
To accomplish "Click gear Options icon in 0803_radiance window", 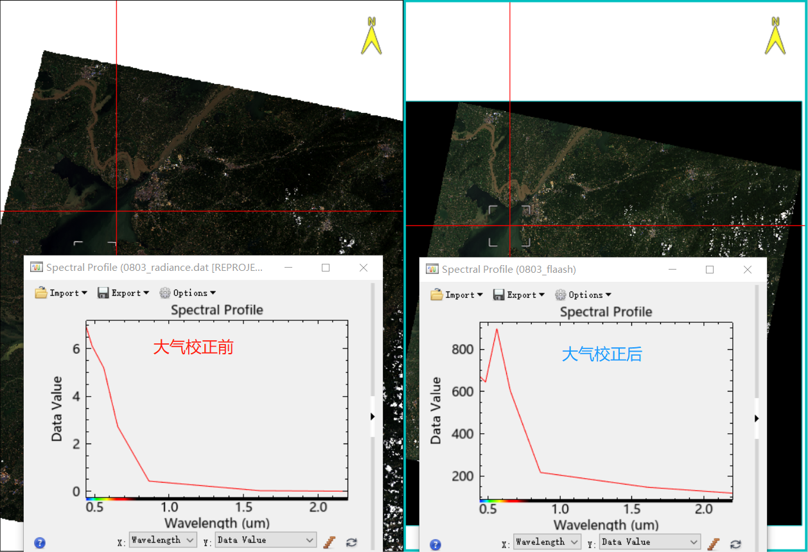I will pyautogui.click(x=165, y=293).
